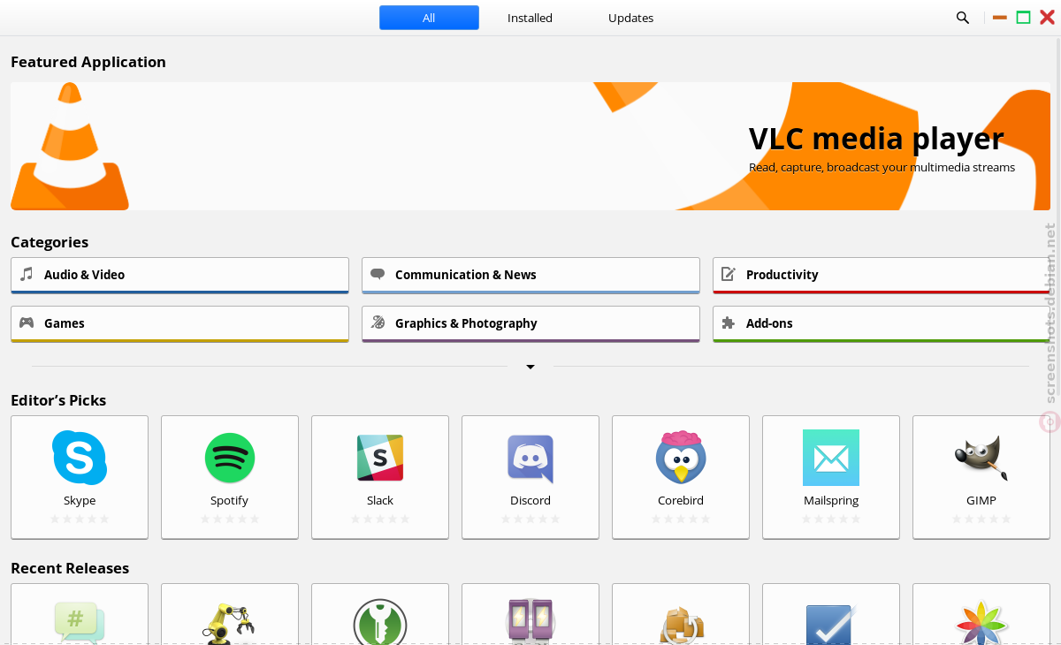
Task: Open the Discord app icon
Action: [x=530, y=459]
